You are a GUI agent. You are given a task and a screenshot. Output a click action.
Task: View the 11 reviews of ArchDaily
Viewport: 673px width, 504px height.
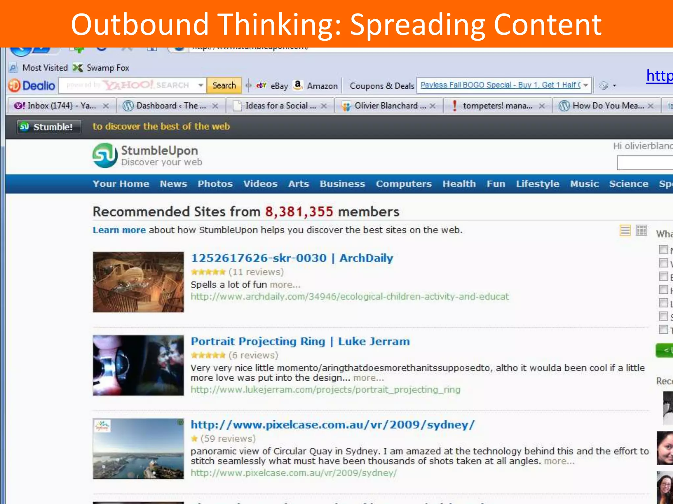click(x=256, y=272)
